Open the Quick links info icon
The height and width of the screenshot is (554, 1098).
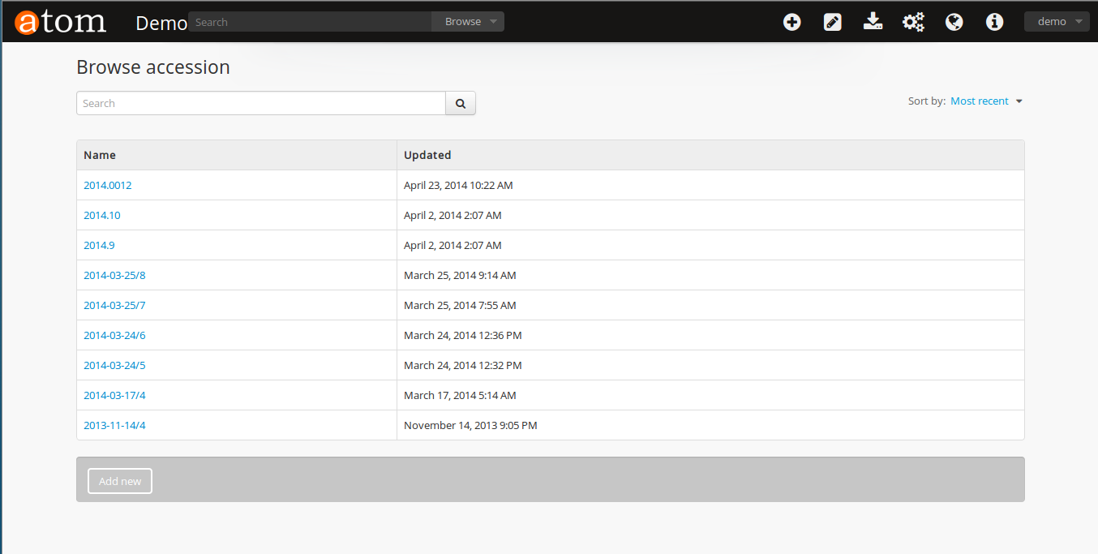point(994,22)
